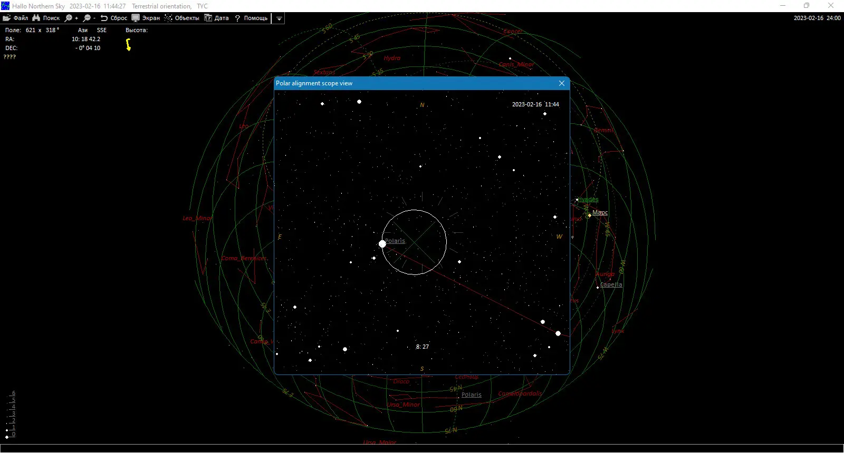Click the Hallo Northern Sky app icon
844x453 pixels.
(5, 6)
